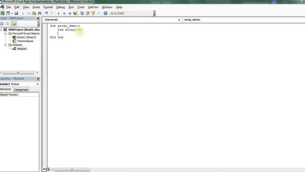Open Find with the binoculars icon
The height and width of the screenshot is (172, 305).
[40, 13]
